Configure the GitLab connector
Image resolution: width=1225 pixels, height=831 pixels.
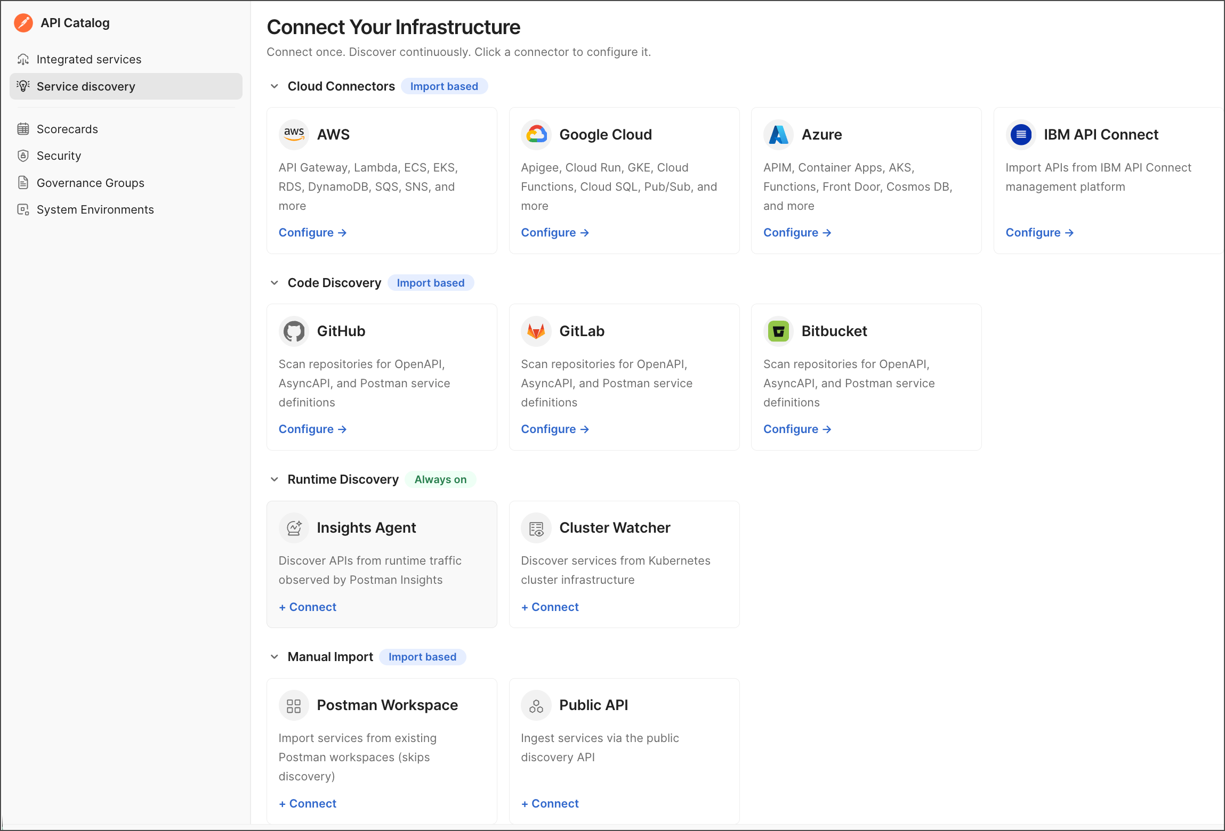pyautogui.click(x=555, y=429)
